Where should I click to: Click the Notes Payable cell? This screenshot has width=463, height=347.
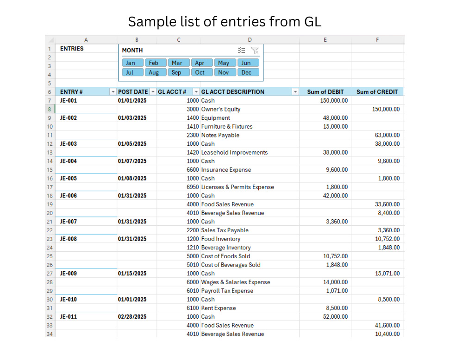pos(250,135)
